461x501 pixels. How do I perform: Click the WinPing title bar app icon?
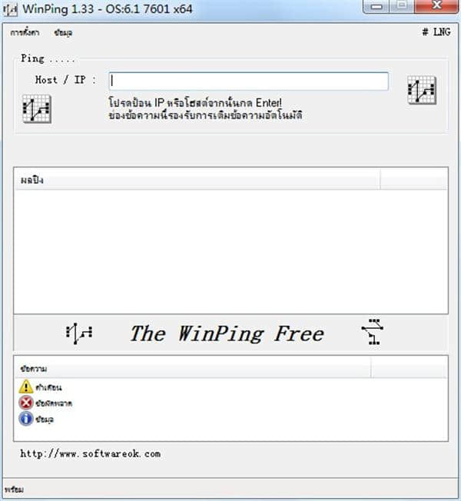click(10, 9)
